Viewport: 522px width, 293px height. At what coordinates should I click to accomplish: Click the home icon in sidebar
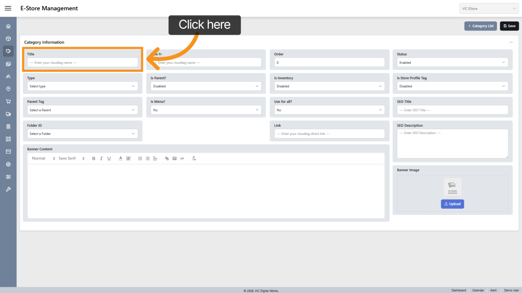(8, 26)
